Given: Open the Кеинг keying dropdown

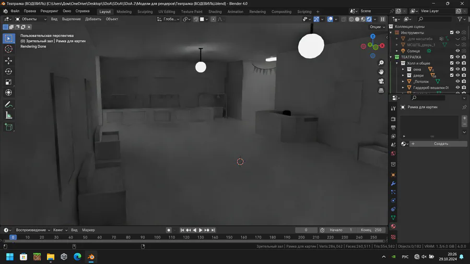Looking at the screenshot, I should click(x=60, y=230).
